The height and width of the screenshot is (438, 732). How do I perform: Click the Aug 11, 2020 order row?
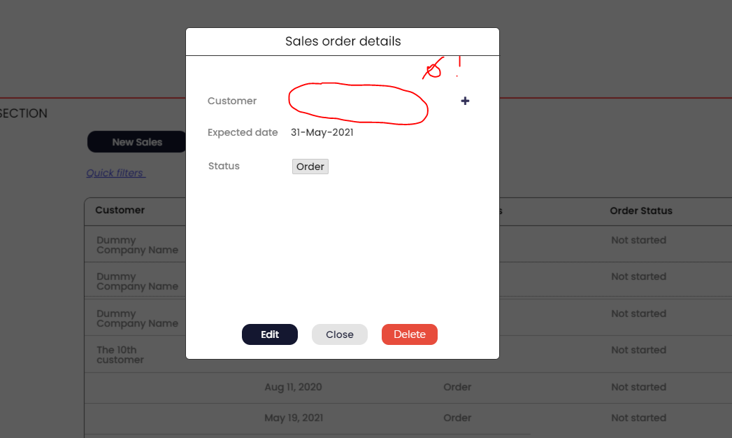click(x=408, y=388)
